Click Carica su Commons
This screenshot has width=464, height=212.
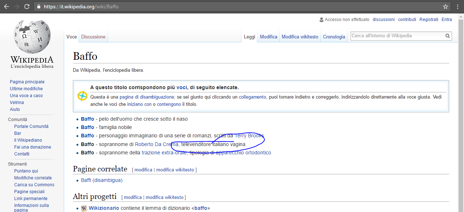pyautogui.click(x=34, y=185)
